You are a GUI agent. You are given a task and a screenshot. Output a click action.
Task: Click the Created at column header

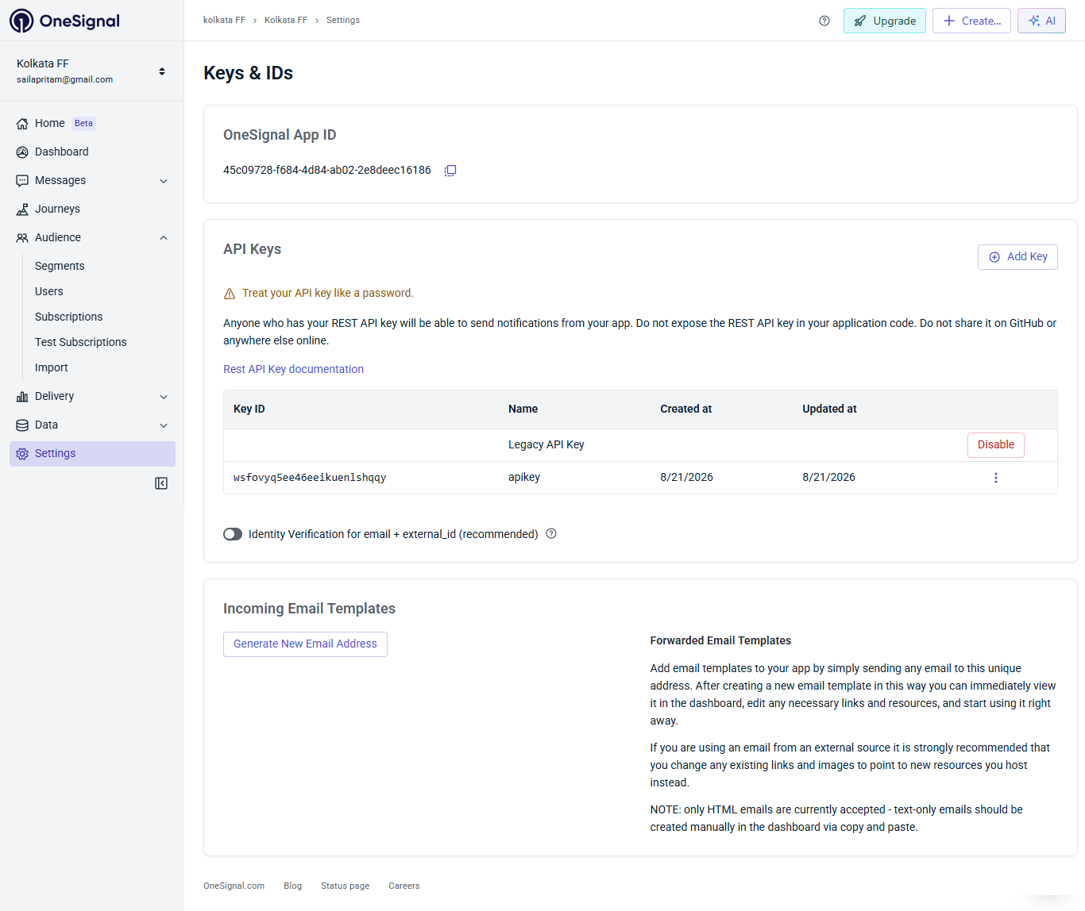pyautogui.click(x=686, y=409)
